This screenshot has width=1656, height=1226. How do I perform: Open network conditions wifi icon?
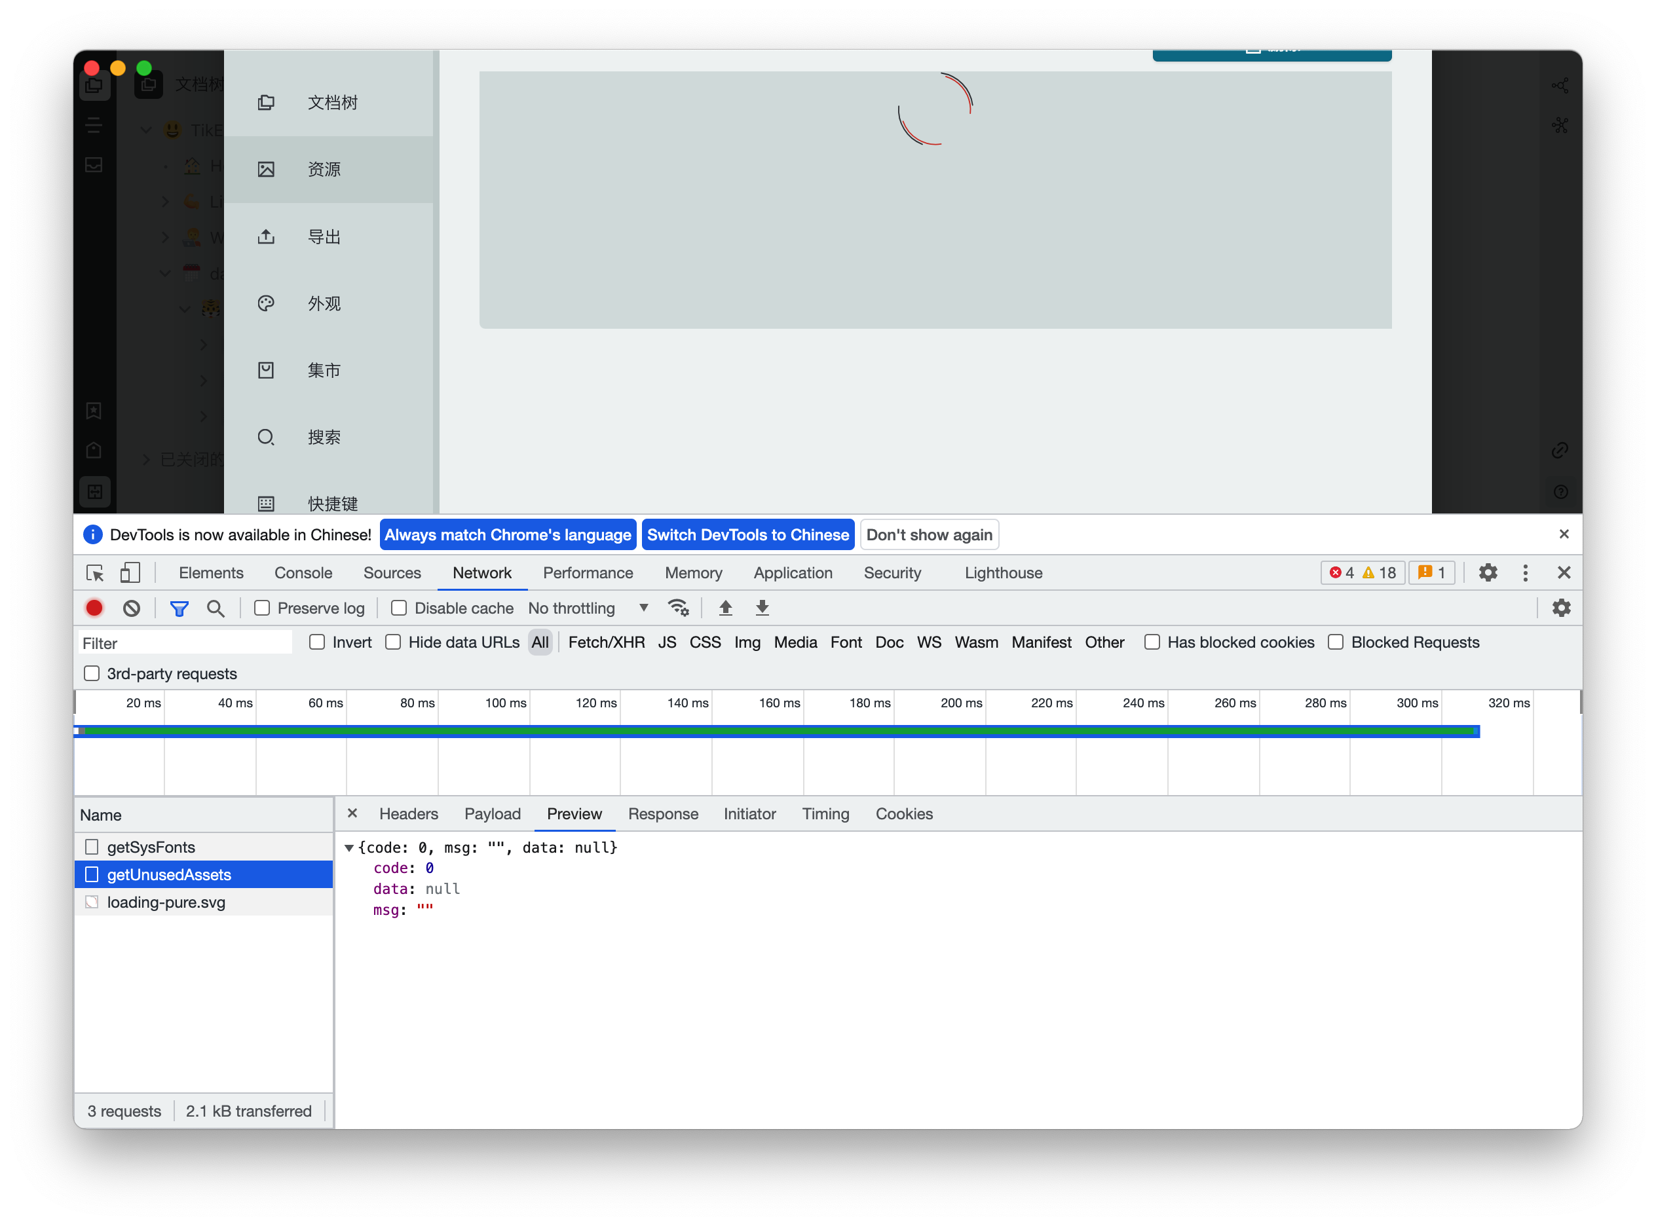click(x=678, y=608)
